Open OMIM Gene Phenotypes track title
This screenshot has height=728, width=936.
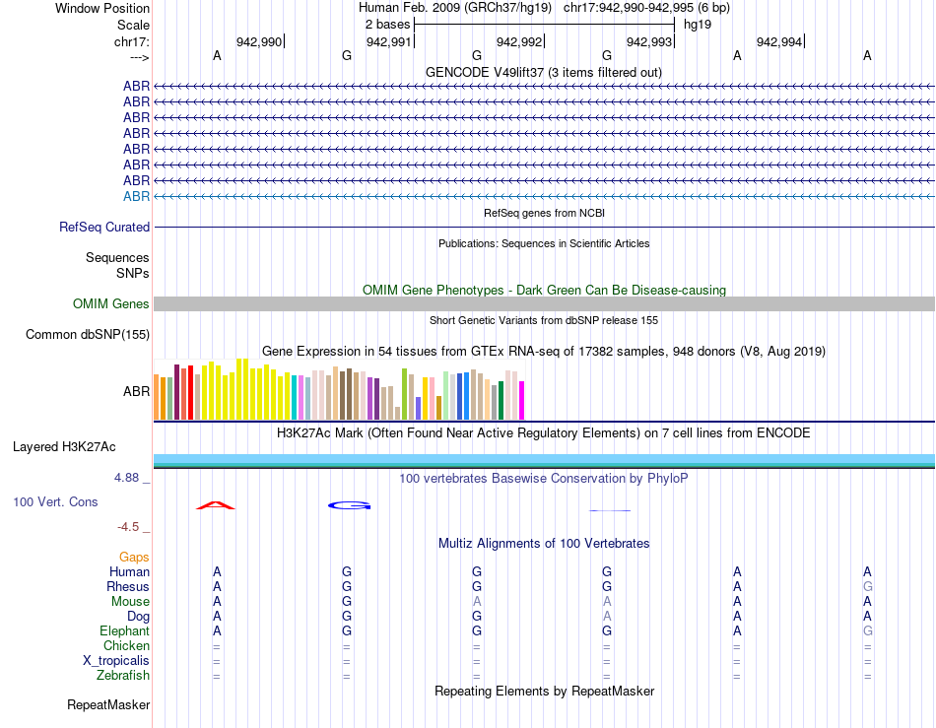[544, 290]
